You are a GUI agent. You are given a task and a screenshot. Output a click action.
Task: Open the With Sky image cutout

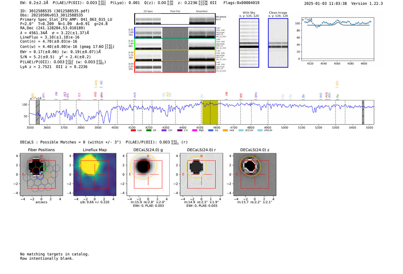pyautogui.click(x=249, y=43)
